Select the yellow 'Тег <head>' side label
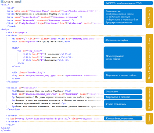This screenshot has height=133, width=154. (149, 18)
